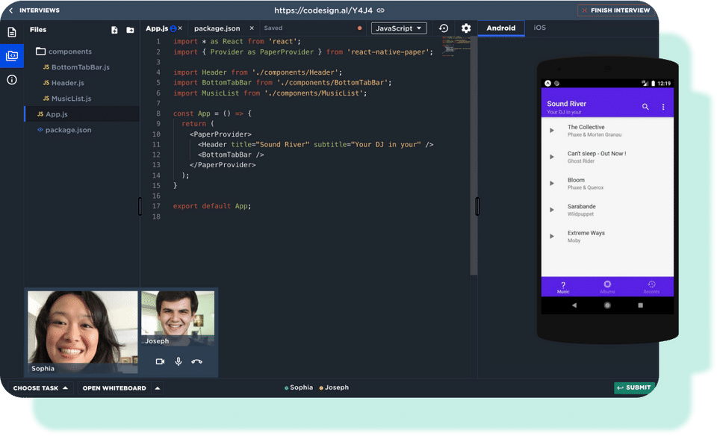Play the "Bloom" track in preview
This screenshot has height=436, width=717.
point(552,184)
